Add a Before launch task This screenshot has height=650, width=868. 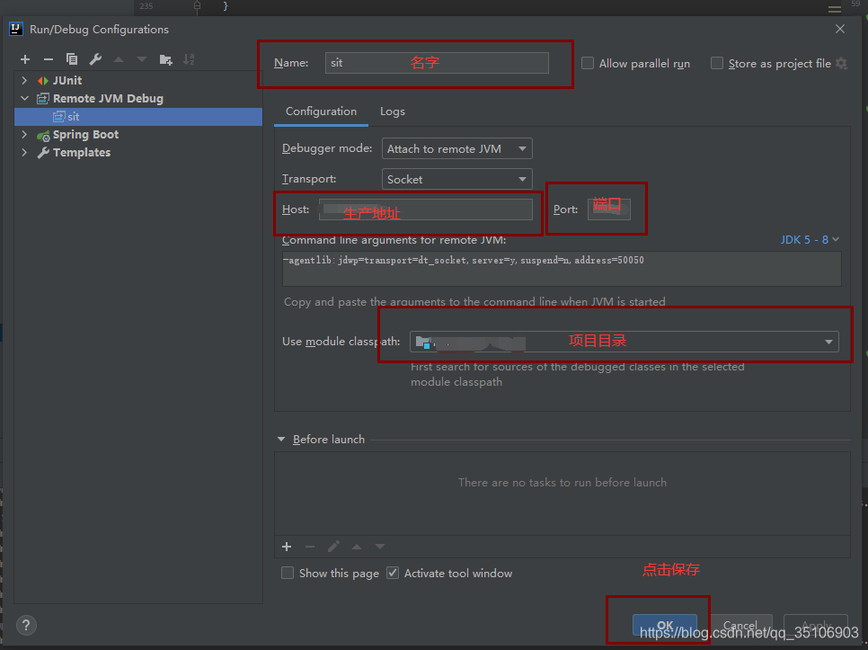[x=287, y=547]
